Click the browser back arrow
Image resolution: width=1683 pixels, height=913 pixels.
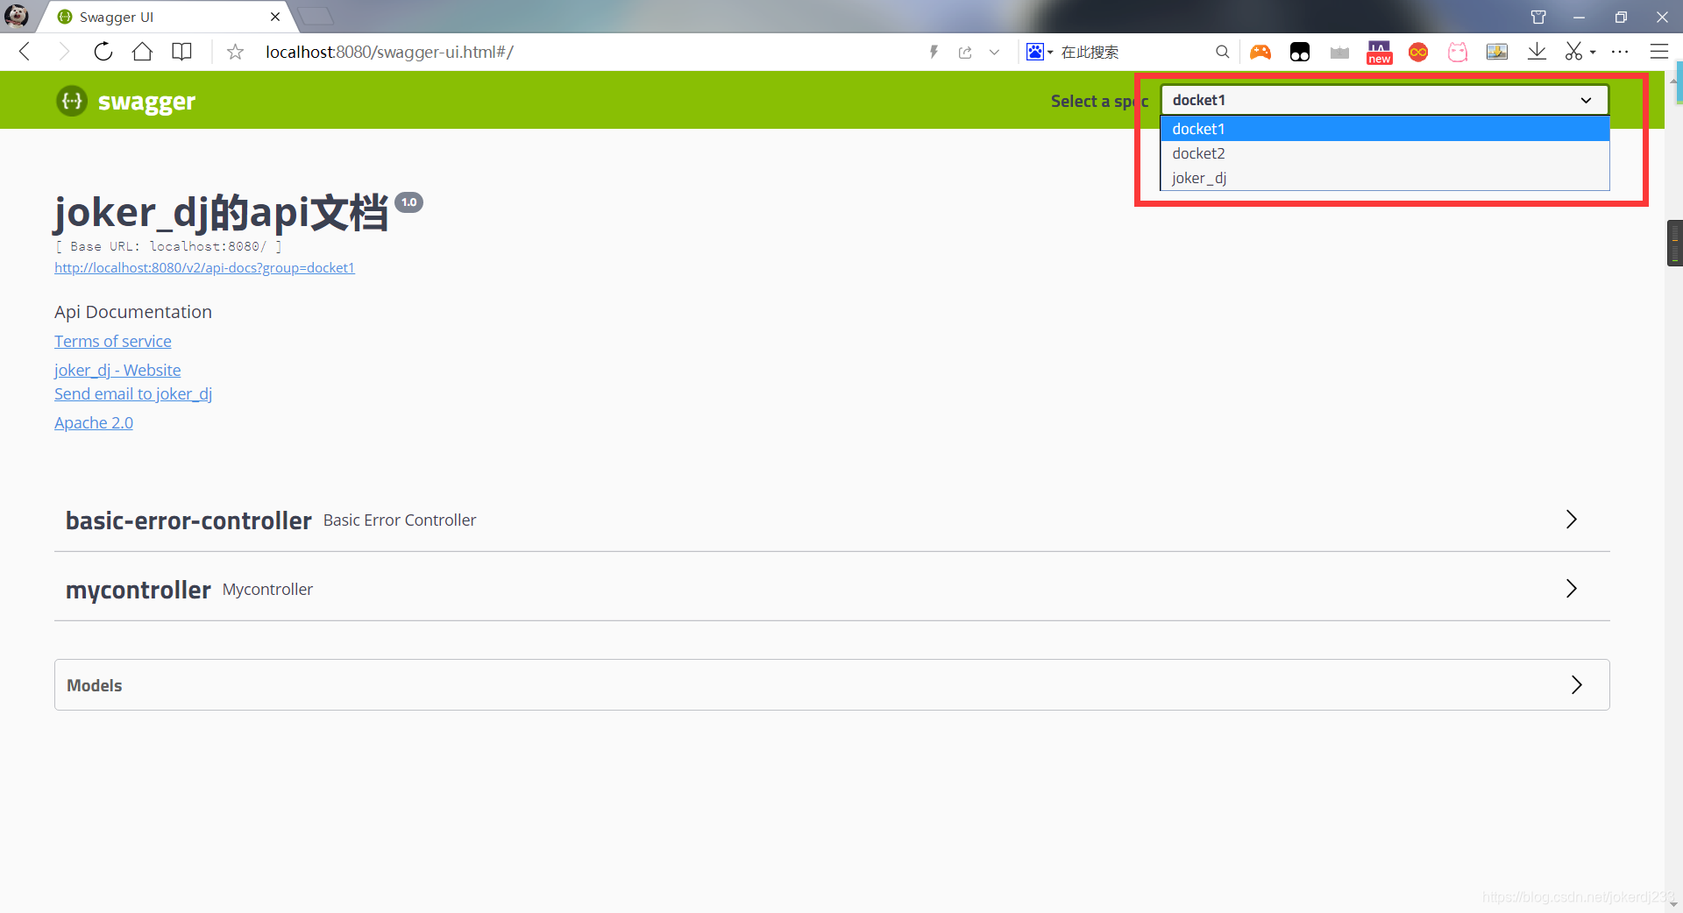[25, 52]
